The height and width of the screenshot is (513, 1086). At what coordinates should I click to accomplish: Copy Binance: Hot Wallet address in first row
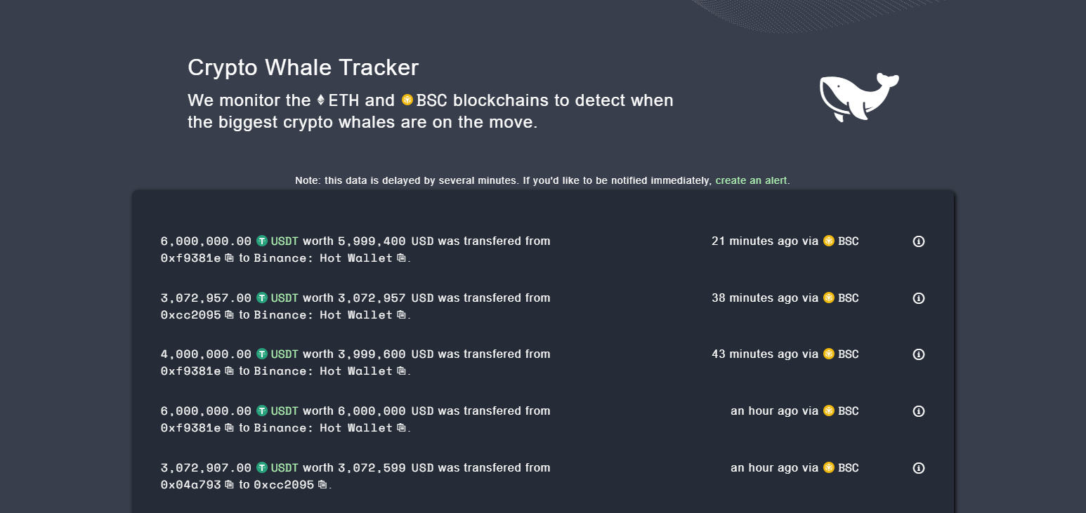401,258
